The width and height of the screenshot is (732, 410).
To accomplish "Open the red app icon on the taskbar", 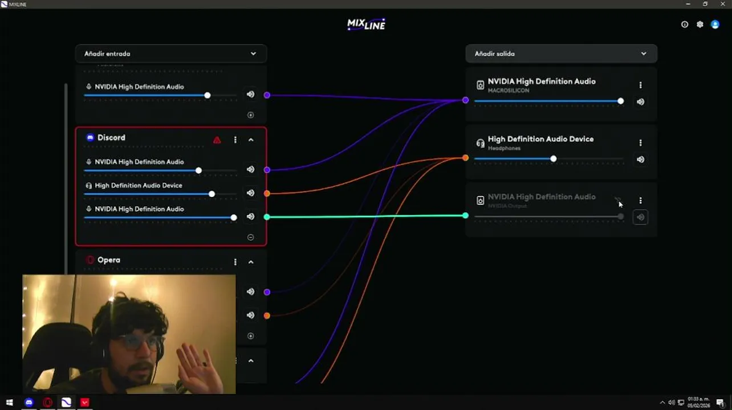I will pyautogui.click(x=85, y=403).
